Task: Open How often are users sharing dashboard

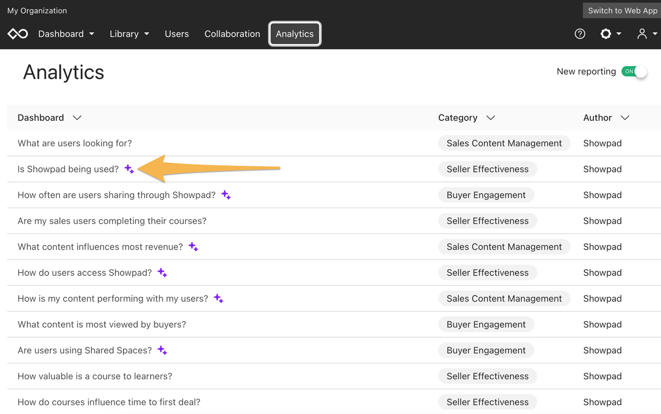Action: 116,195
